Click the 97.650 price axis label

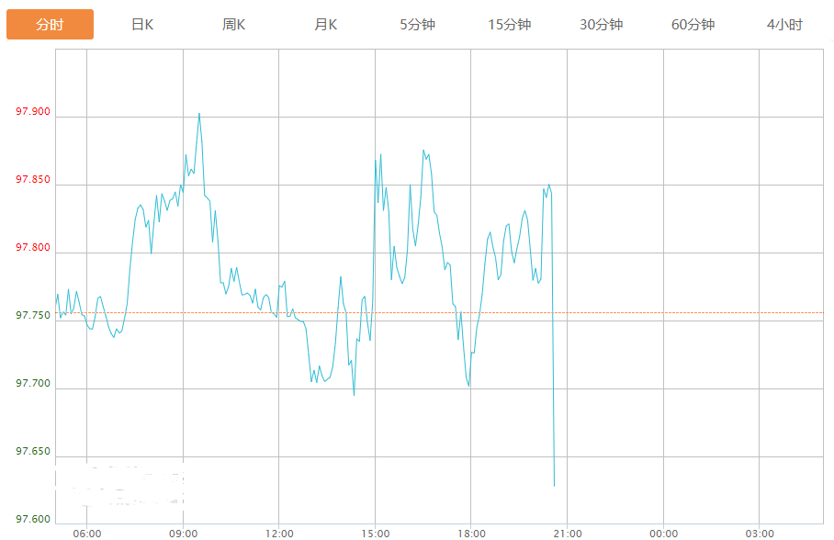click(x=33, y=452)
